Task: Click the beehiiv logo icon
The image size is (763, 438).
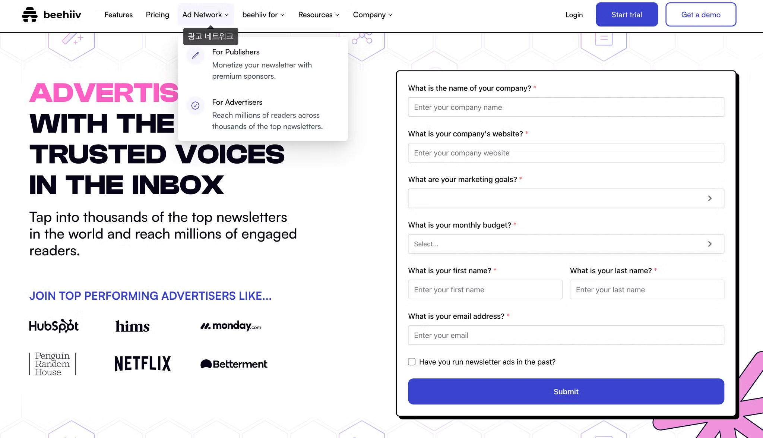Action: [28, 14]
